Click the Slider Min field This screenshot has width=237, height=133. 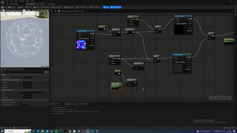coord(26,85)
